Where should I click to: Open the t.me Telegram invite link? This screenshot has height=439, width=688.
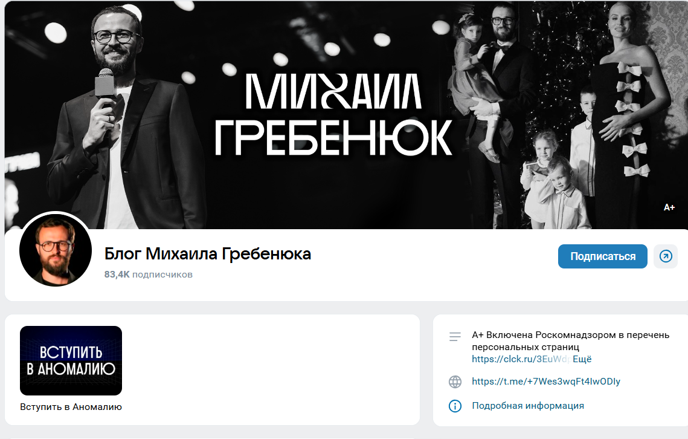546,382
